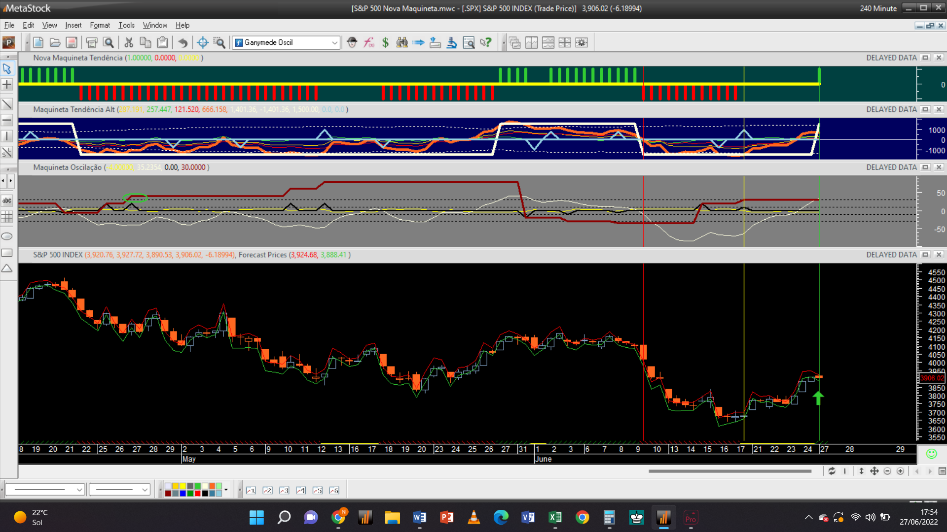The width and height of the screenshot is (947, 532).
Task: Click the green dollar sign icon
Action: click(x=385, y=43)
